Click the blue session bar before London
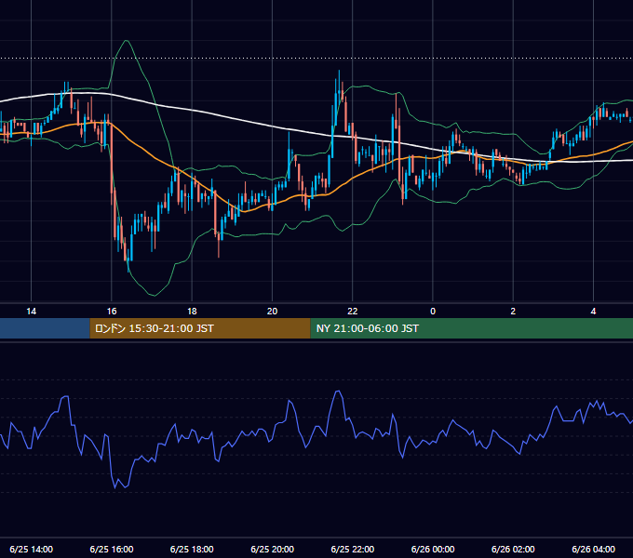The width and height of the screenshot is (633, 558). click(x=45, y=328)
